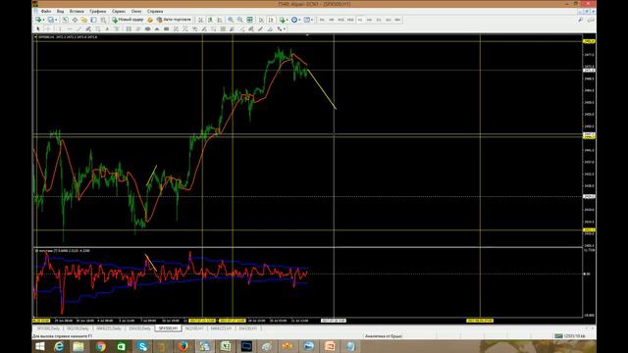Open the Вид menu
The height and width of the screenshot is (353, 628).
pyautogui.click(x=60, y=11)
